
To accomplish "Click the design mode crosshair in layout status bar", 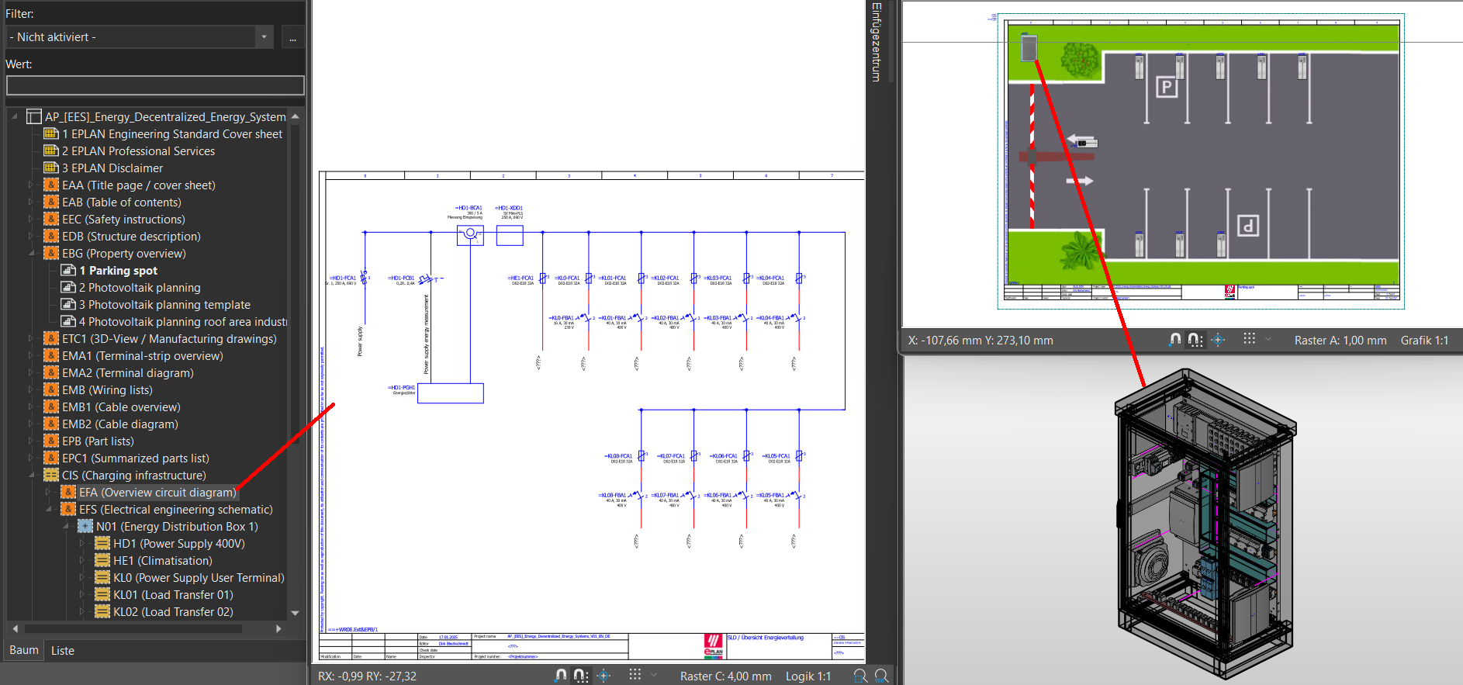I will tap(1218, 340).
